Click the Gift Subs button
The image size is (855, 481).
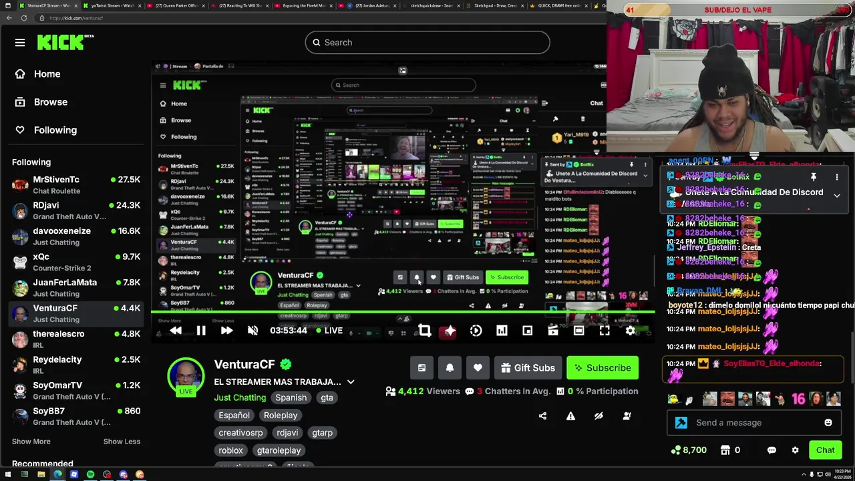coord(528,368)
